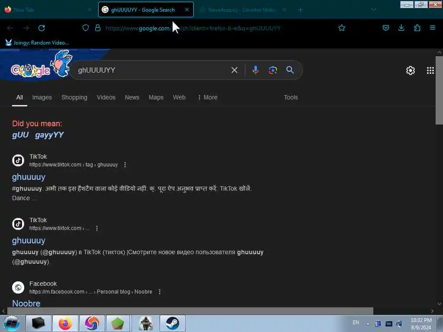Open Google quick settings gear

411,70
